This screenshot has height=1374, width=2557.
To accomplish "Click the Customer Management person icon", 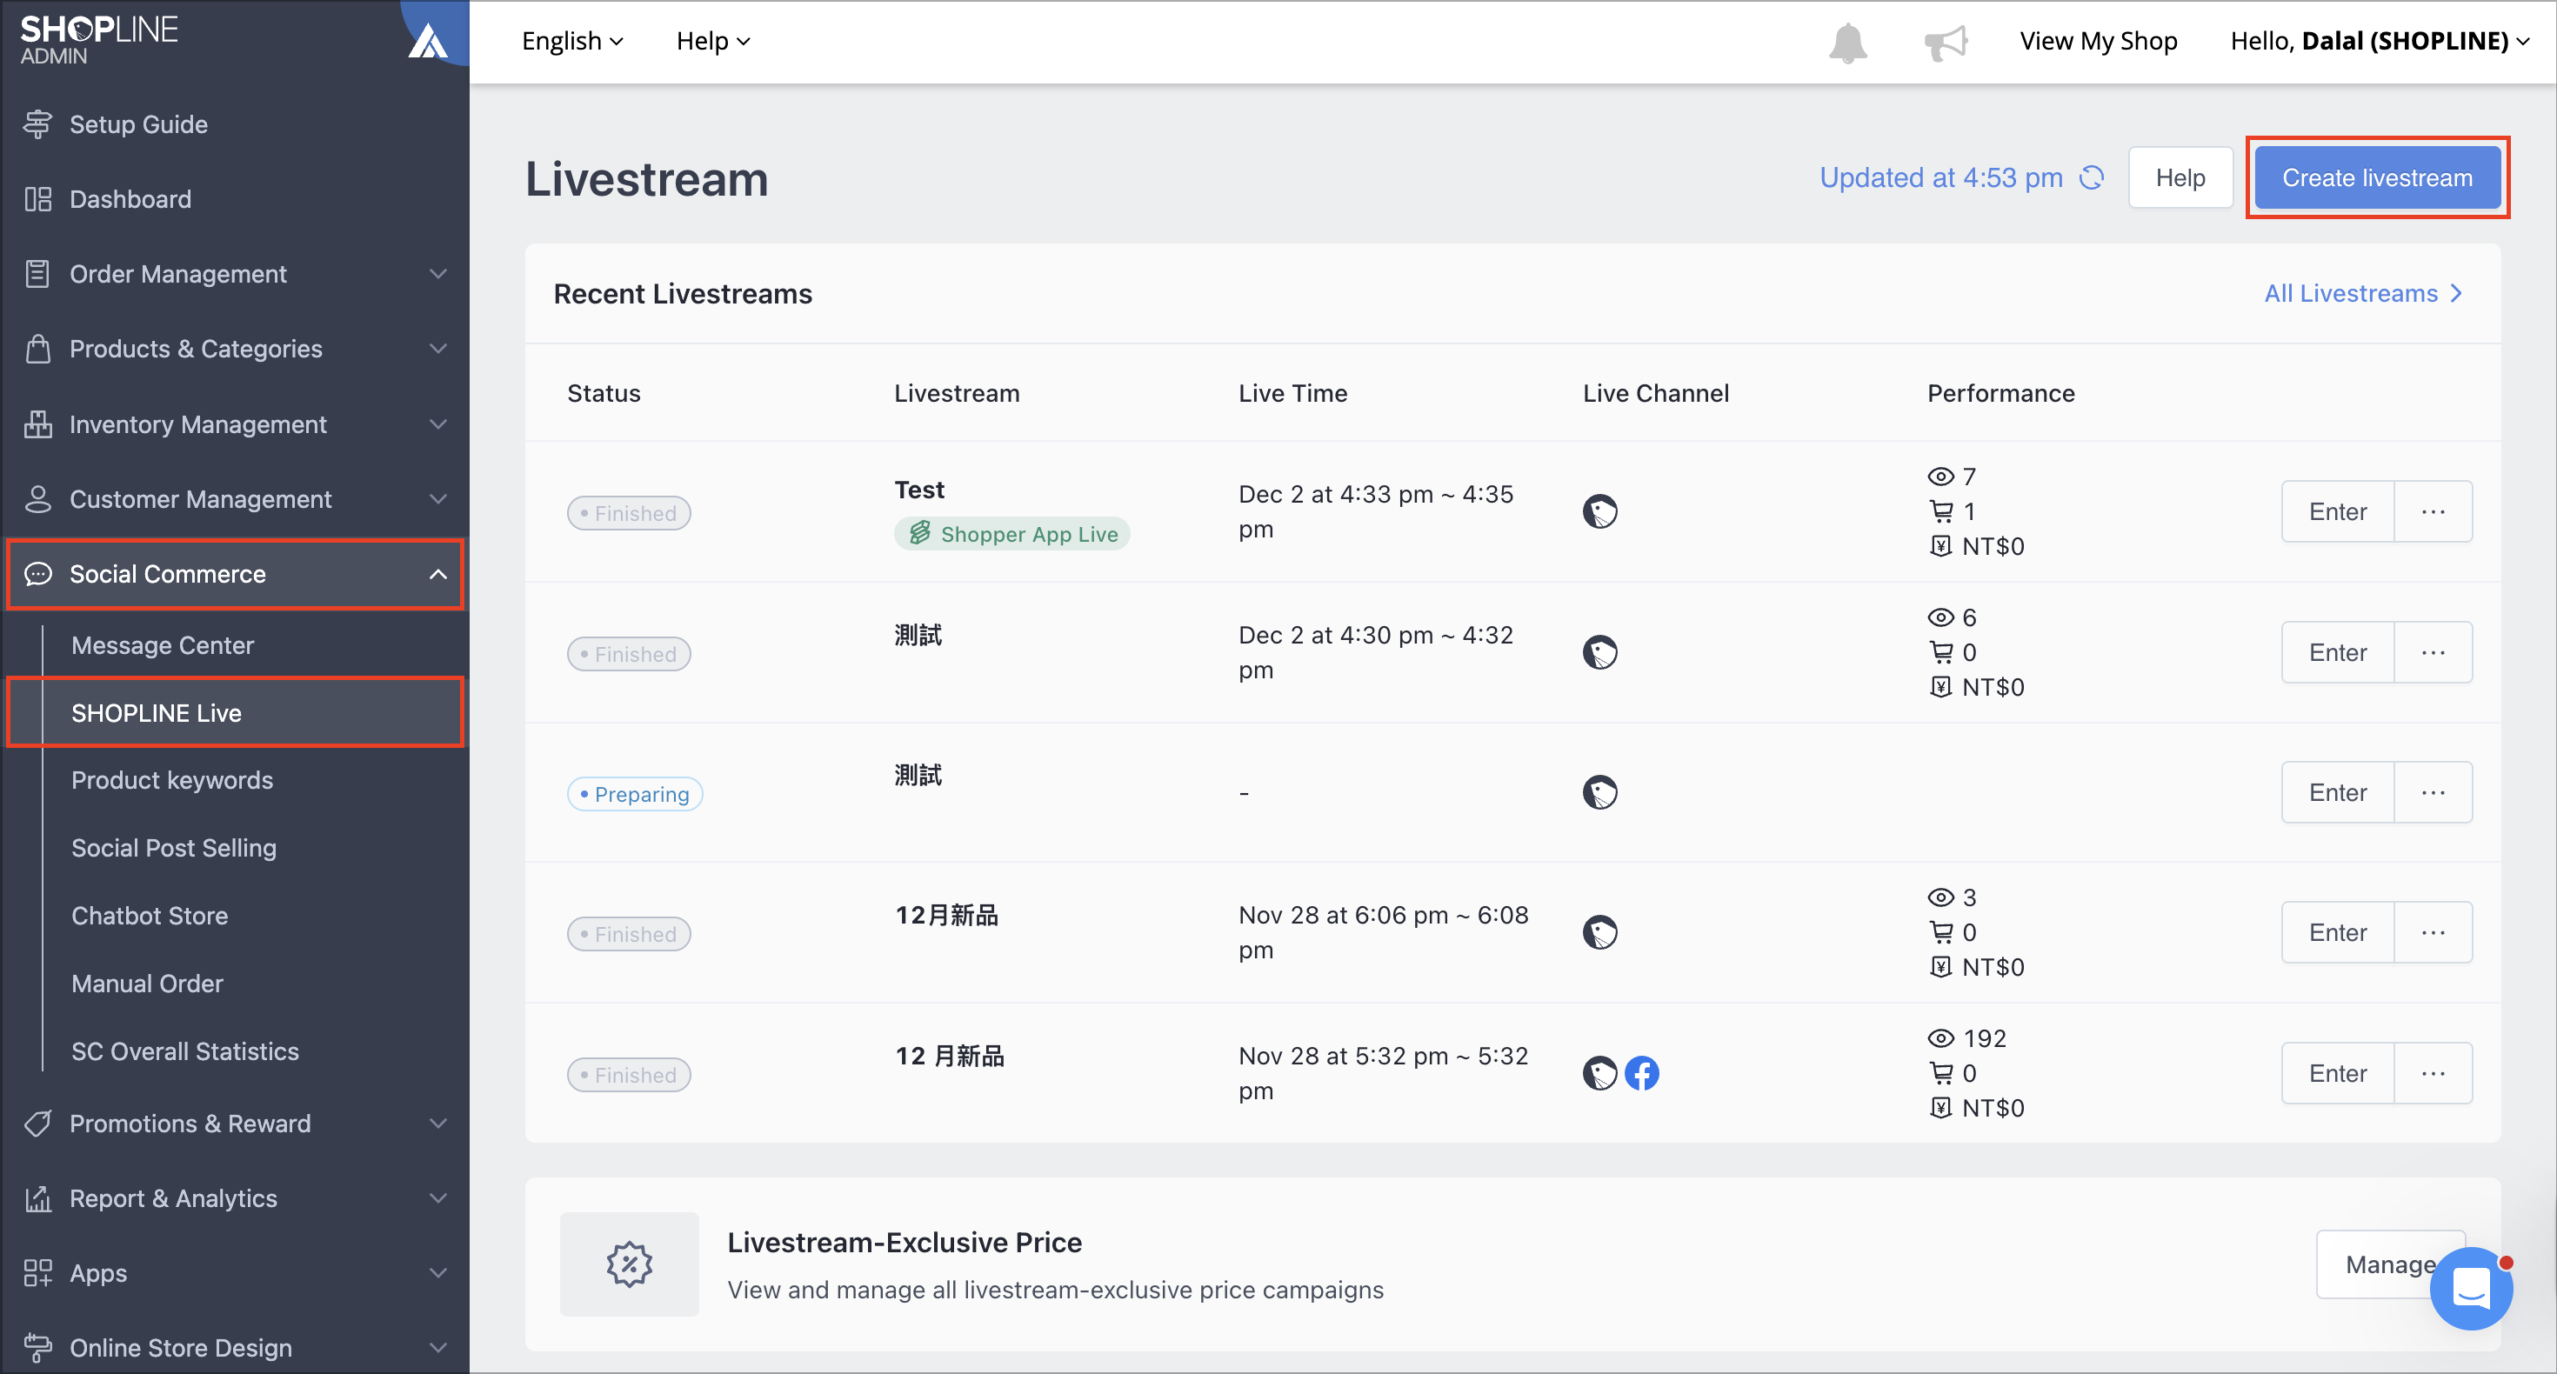I will tap(37, 498).
